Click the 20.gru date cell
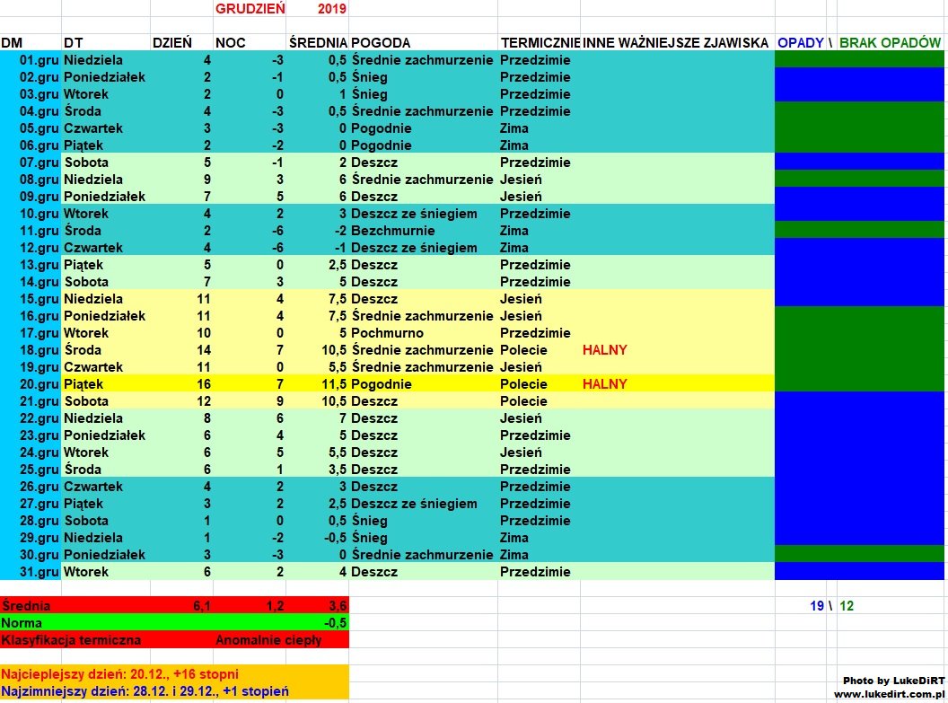This screenshot has width=948, height=703. coord(39,384)
